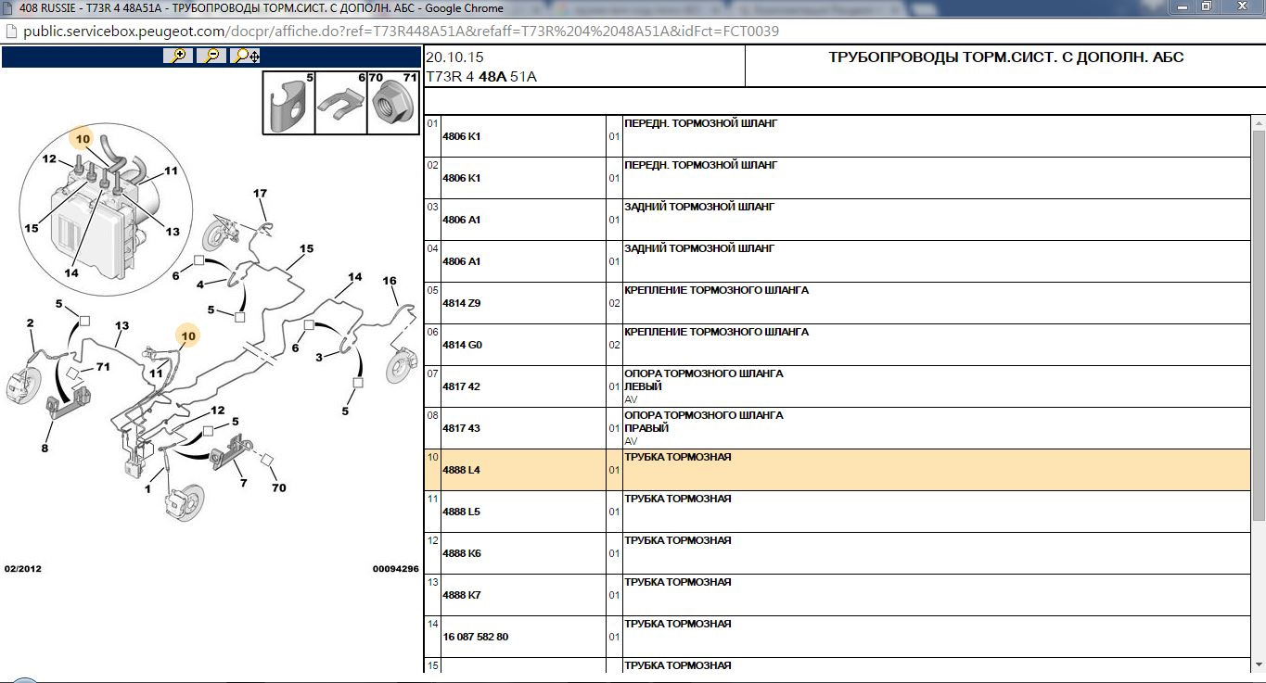1266x683 pixels.
Task: Open the 70/71 flange nut thumbnail
Action: pos(393,103)
